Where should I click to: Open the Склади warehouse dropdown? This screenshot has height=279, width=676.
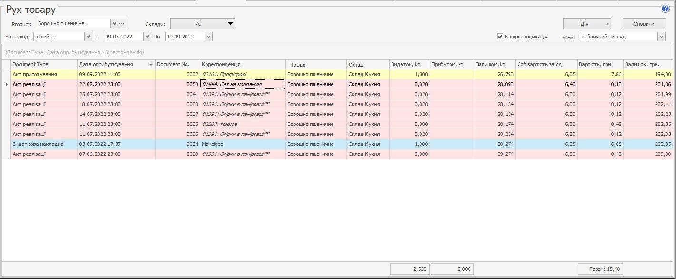(x=203, y=23)
